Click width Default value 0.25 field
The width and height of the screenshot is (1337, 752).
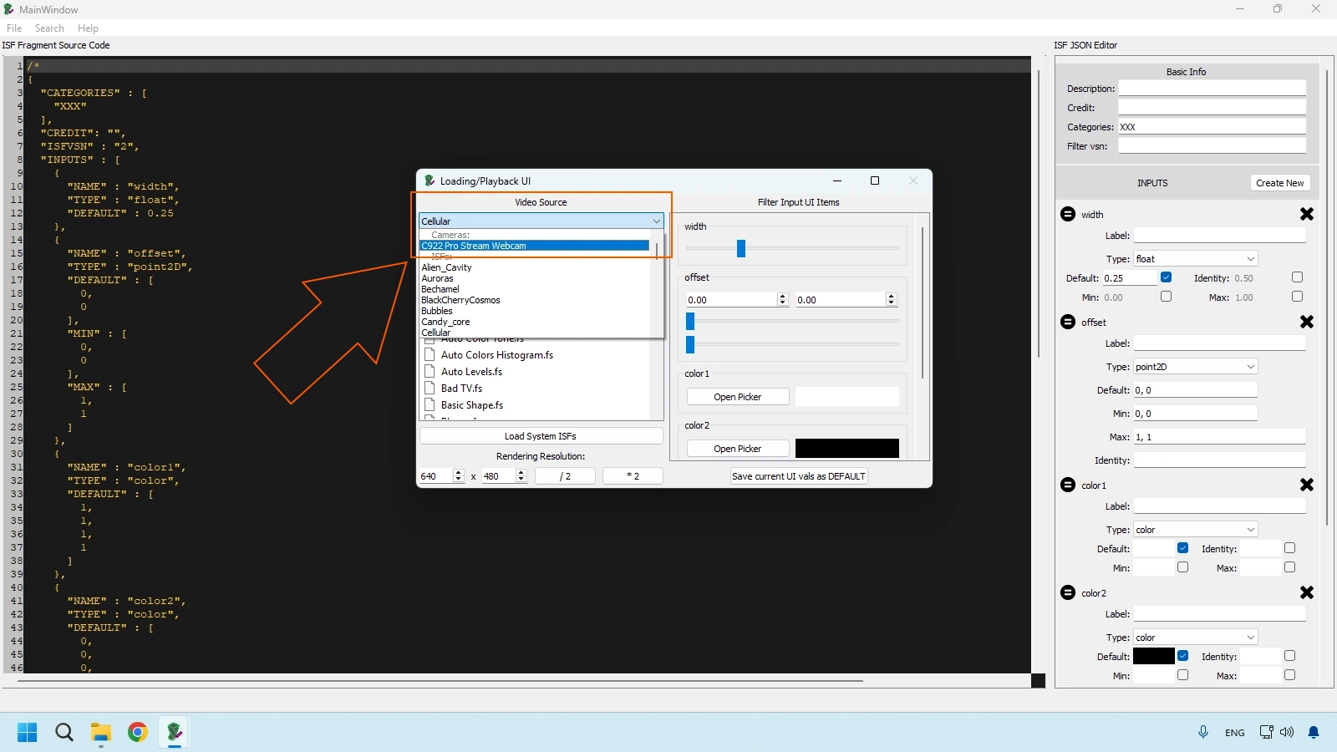[1130, 278]
